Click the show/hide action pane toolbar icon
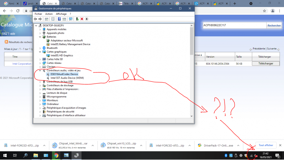 [64, 19]
